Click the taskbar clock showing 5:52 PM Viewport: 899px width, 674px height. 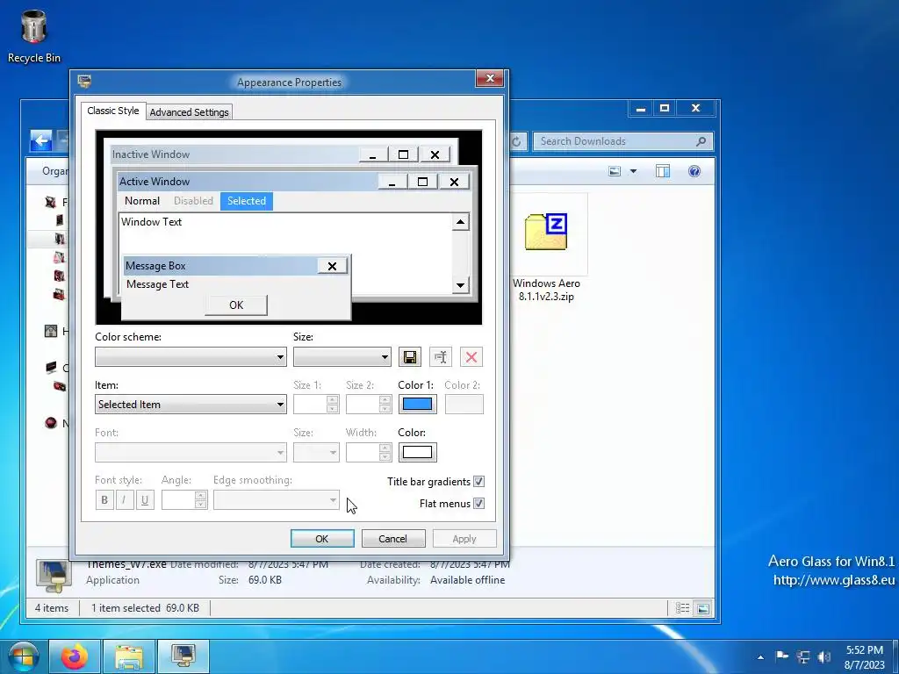[864, 657]
